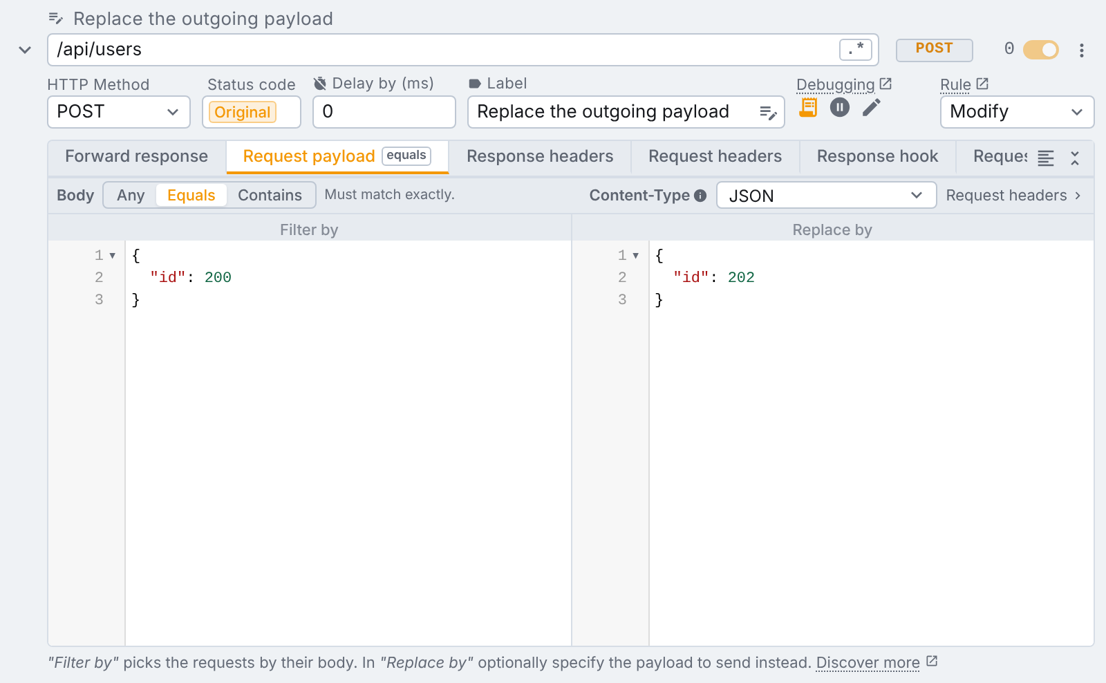Click the Replace by column header
The height and width of the screenshot is (683, 1106).
(832, 230)
